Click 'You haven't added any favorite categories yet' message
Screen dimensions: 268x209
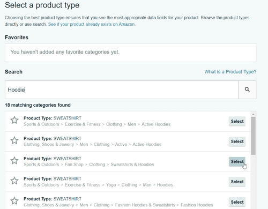65,52
